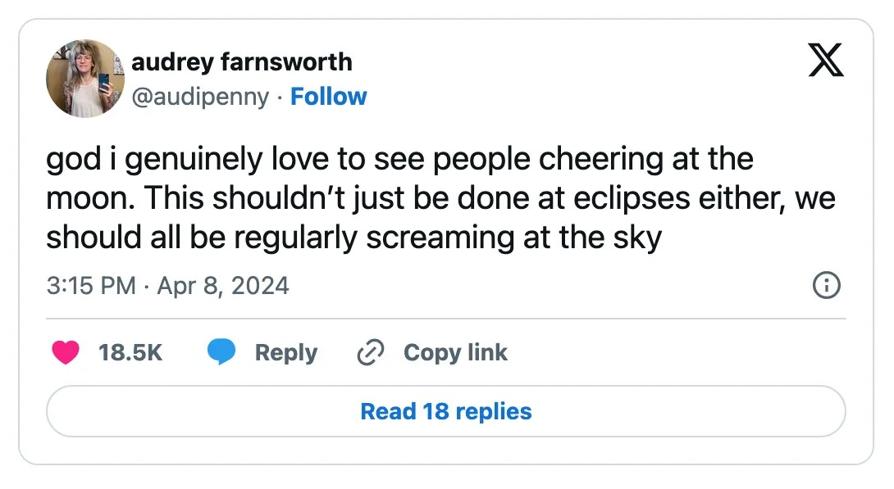
Task: Like the tweet with the heart icon
Action: 65,352
